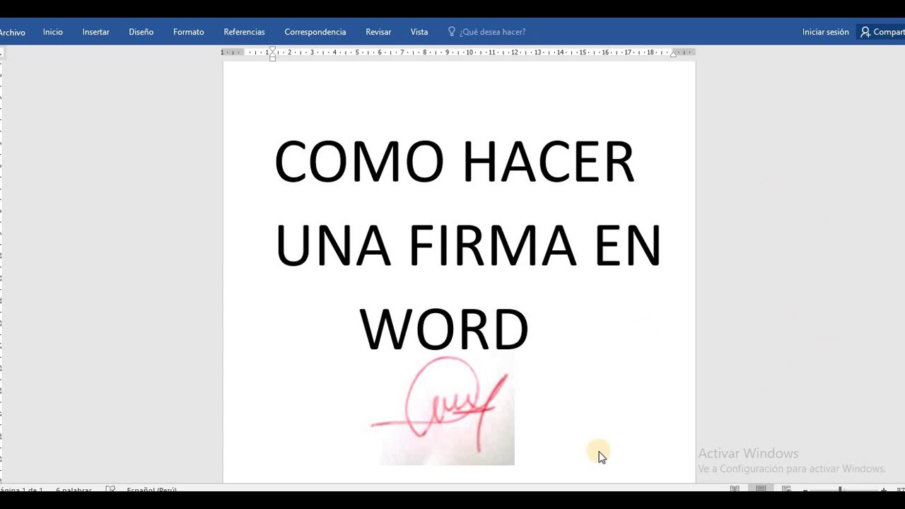Click Iniciar sesión to sign in

point(825,32)
